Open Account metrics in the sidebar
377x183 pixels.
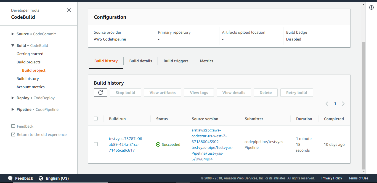coord(31,87)
